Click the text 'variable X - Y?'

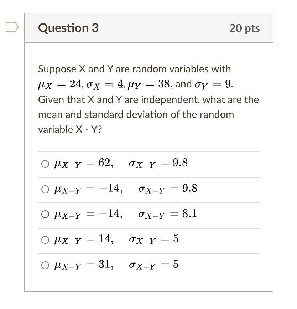(70, 130)
